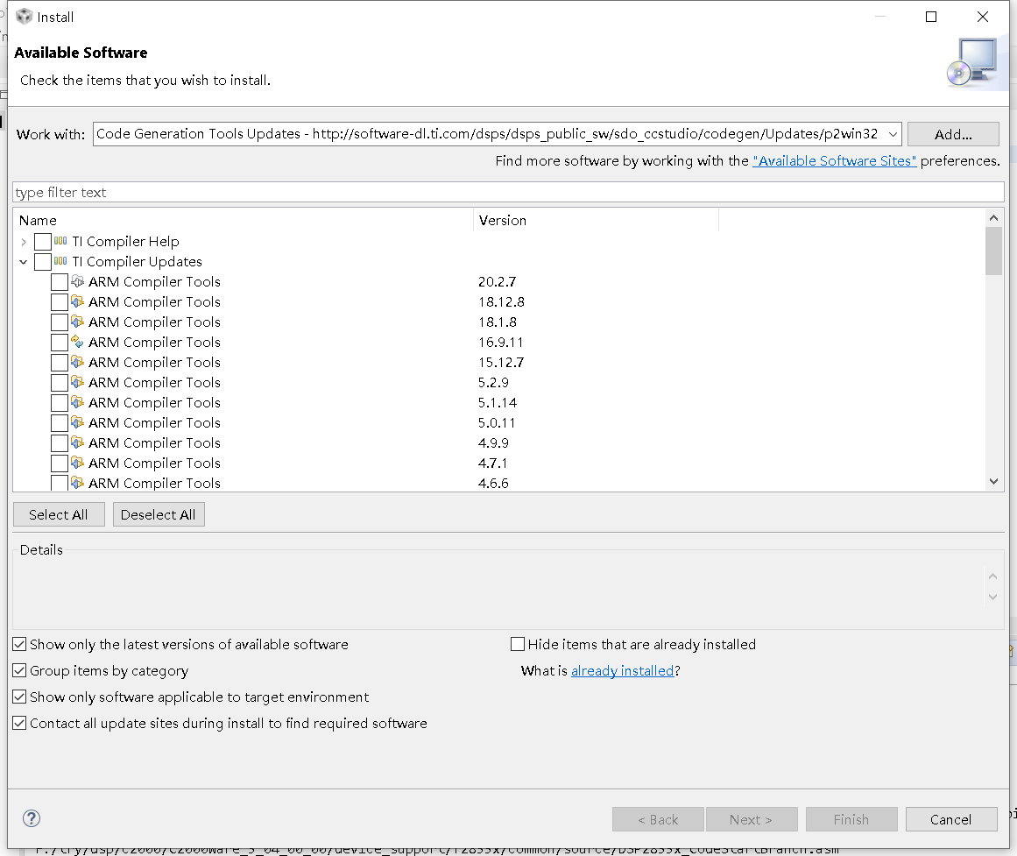Image resolution: width=1017 pixels, height=856 pixels.
Task: Tick the checkbox for ARM Compiler Tools 20.2.7
Action: (x=59, y=281)
